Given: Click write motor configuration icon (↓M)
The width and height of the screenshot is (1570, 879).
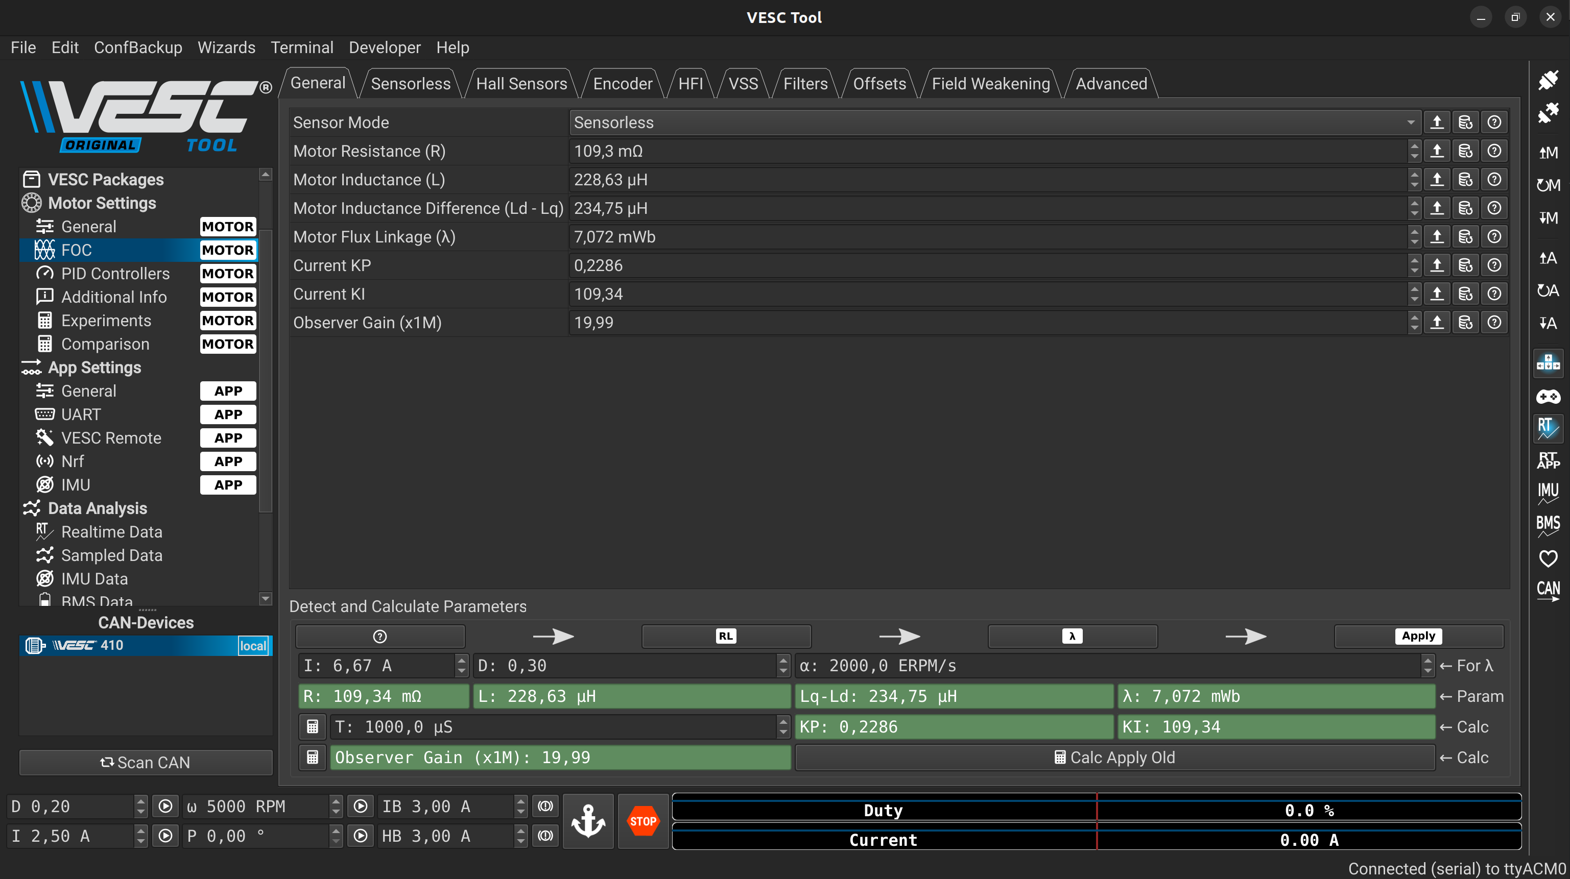Looking at the screenshot, I should click(x=1548, y=217).
